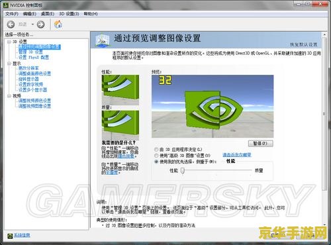Open the 桌面 menu
The image size is (331, 245).
[x=48, y=14]
